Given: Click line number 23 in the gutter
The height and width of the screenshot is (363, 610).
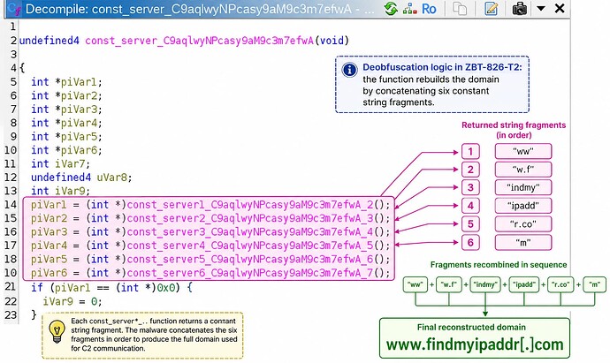Looking at the screenshot, I should click(11, 314).
